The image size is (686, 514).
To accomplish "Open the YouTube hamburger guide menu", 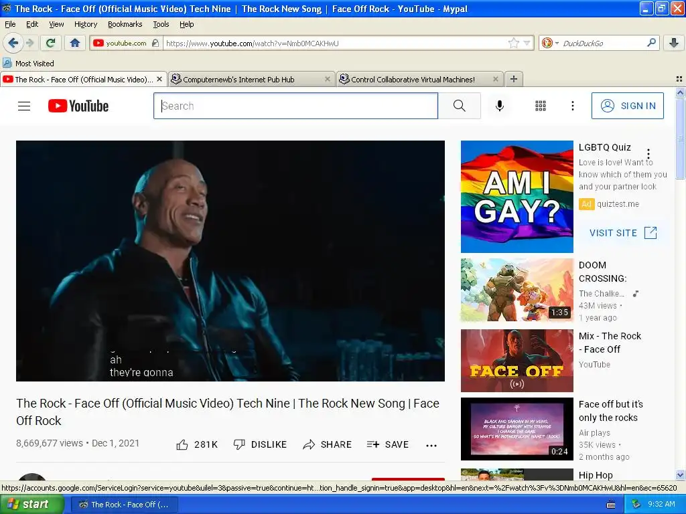I will (x=24, y=106).
